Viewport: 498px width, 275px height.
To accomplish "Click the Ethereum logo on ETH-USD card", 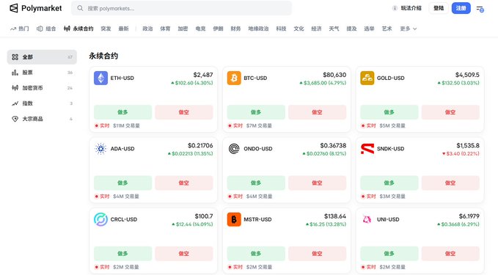I will 100,78.
